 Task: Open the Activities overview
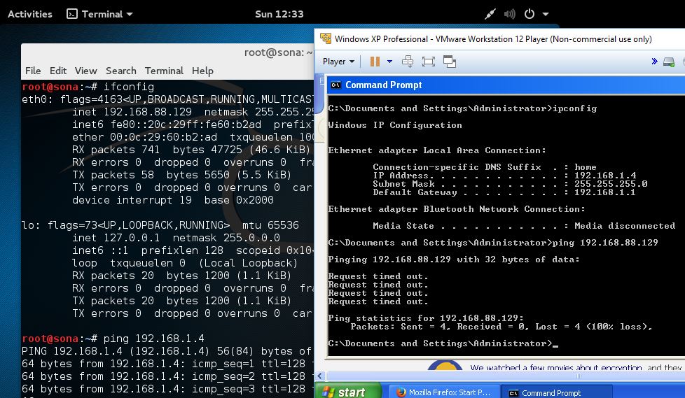(x=29, y=14)
